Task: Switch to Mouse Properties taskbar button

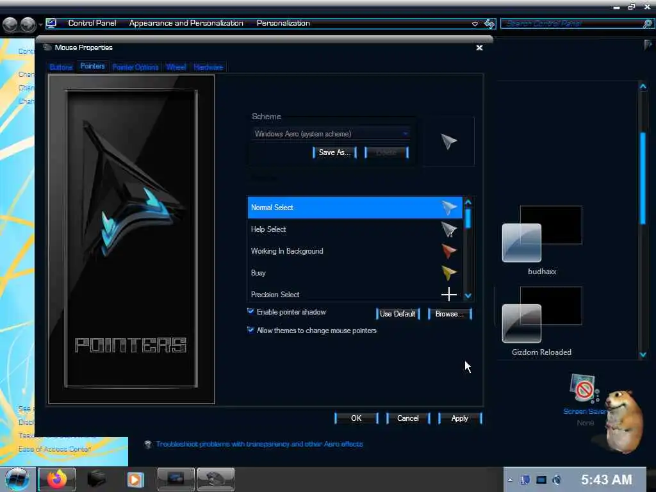Action: coord(215,479)
